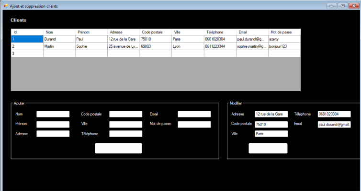The width and height of the screenshot is (361, 191).
Task: Select the Martin cell in the table
Action: pyautogui.click(x=59, y=46)
